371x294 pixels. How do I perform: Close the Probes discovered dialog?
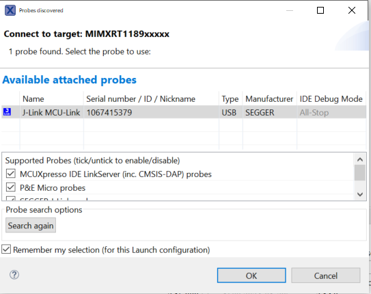[352, 10]
